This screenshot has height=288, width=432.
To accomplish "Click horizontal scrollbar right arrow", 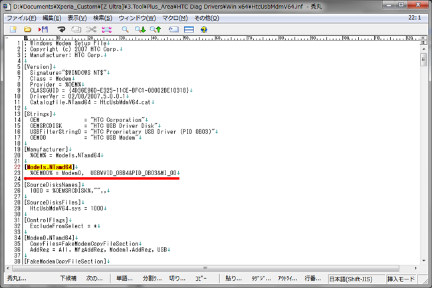I will [416, 268].
